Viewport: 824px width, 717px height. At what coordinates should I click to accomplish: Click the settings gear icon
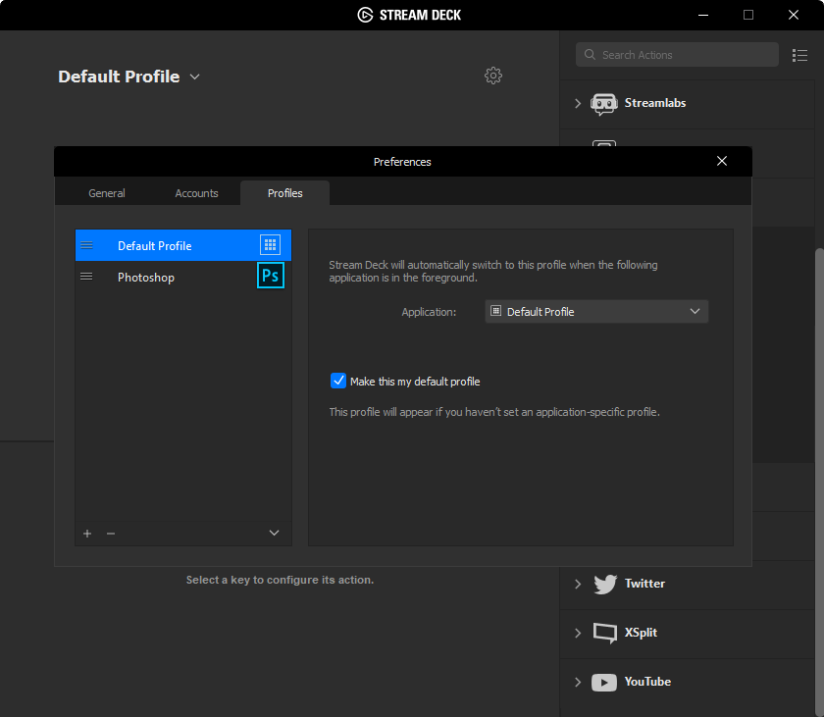point(493,76)
